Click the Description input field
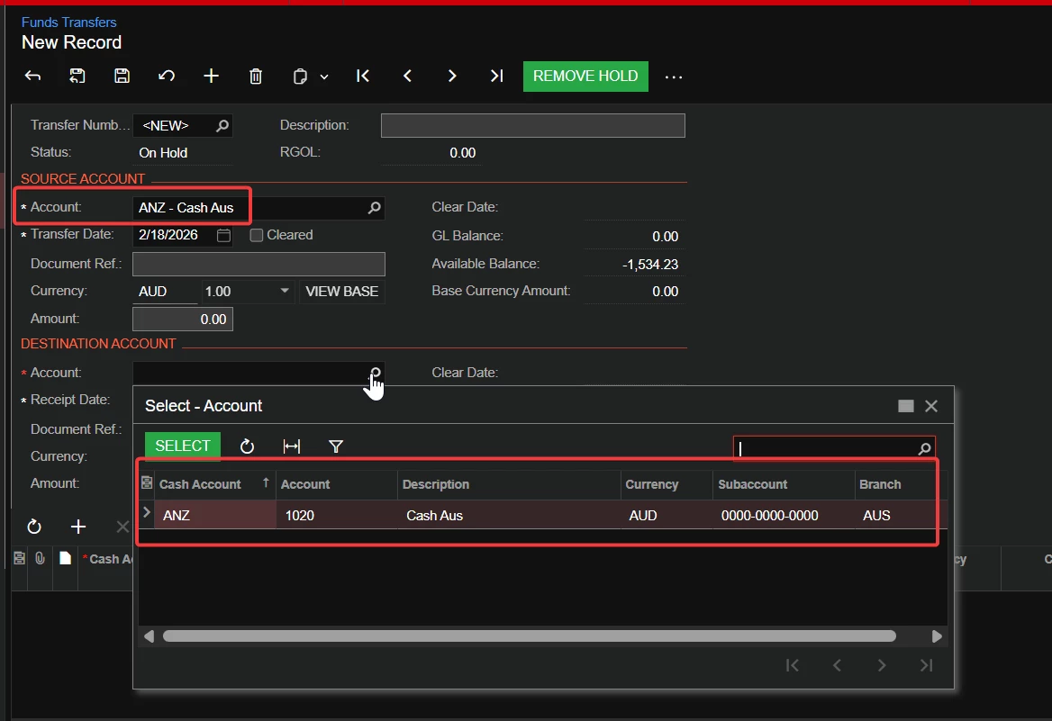The image size is (1052, 721). (532, 125)
